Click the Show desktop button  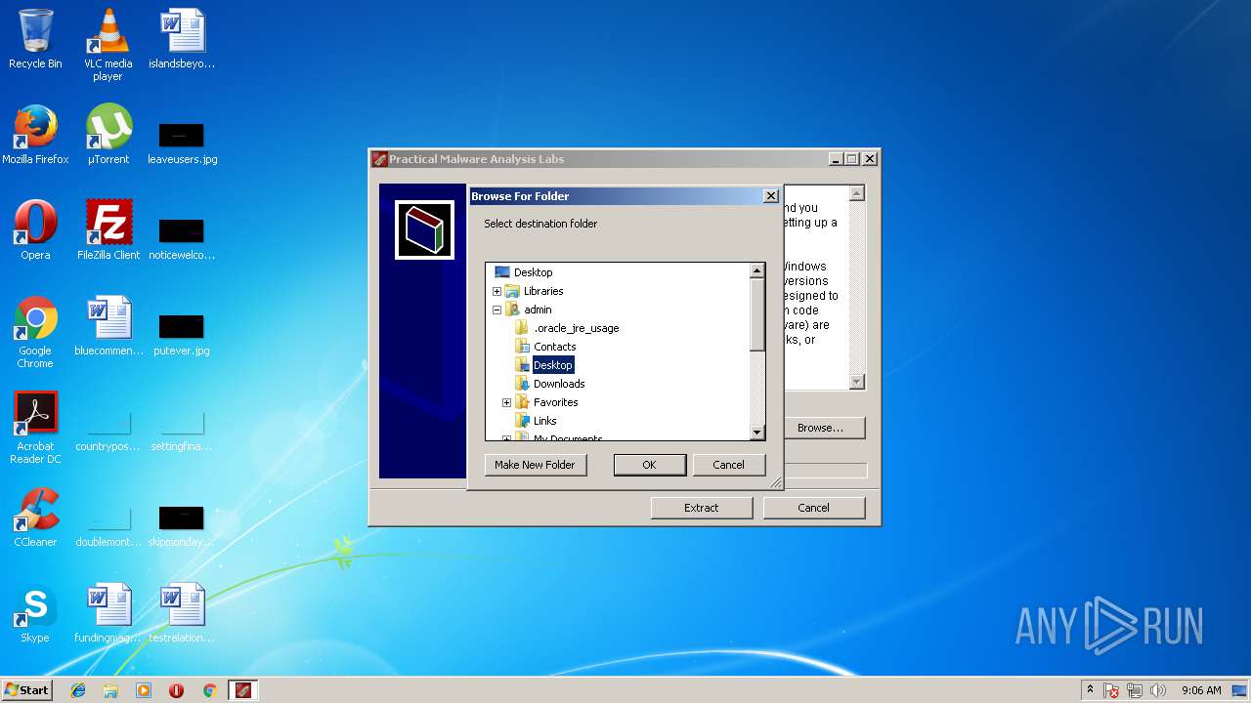1241,690
